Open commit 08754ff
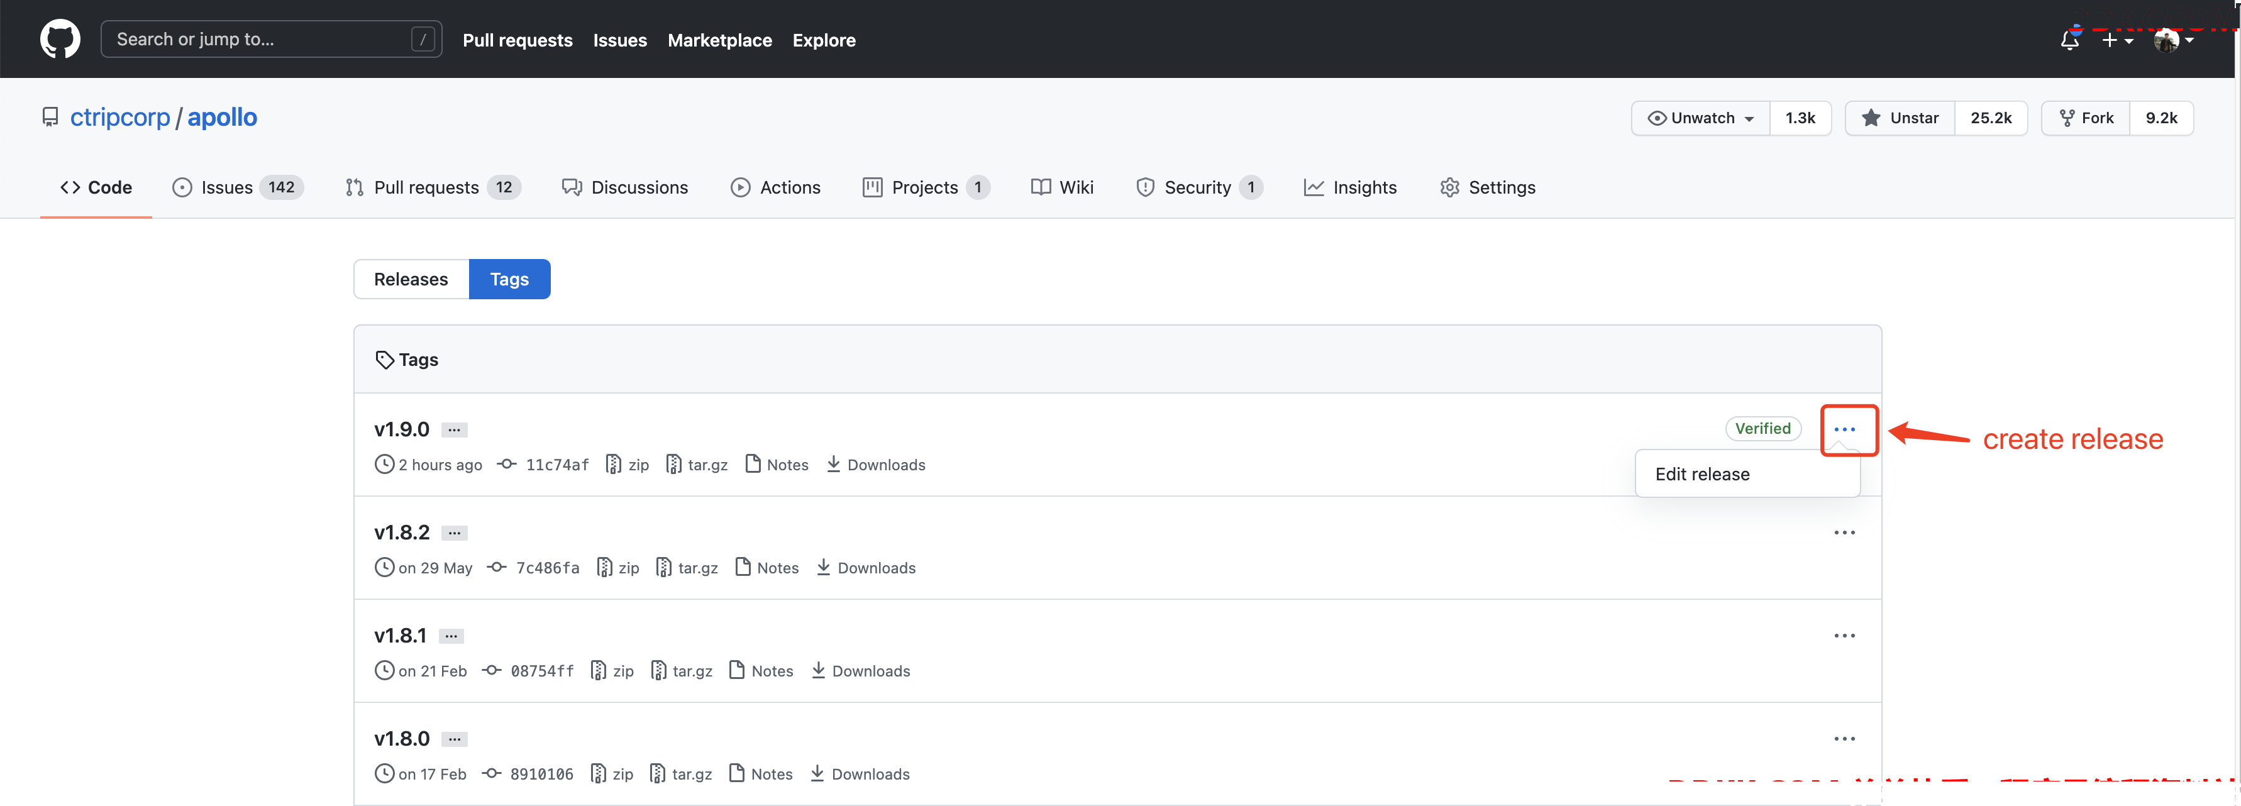The width and height of the screenshot is (2241, 806). click(x=542, y=671)
